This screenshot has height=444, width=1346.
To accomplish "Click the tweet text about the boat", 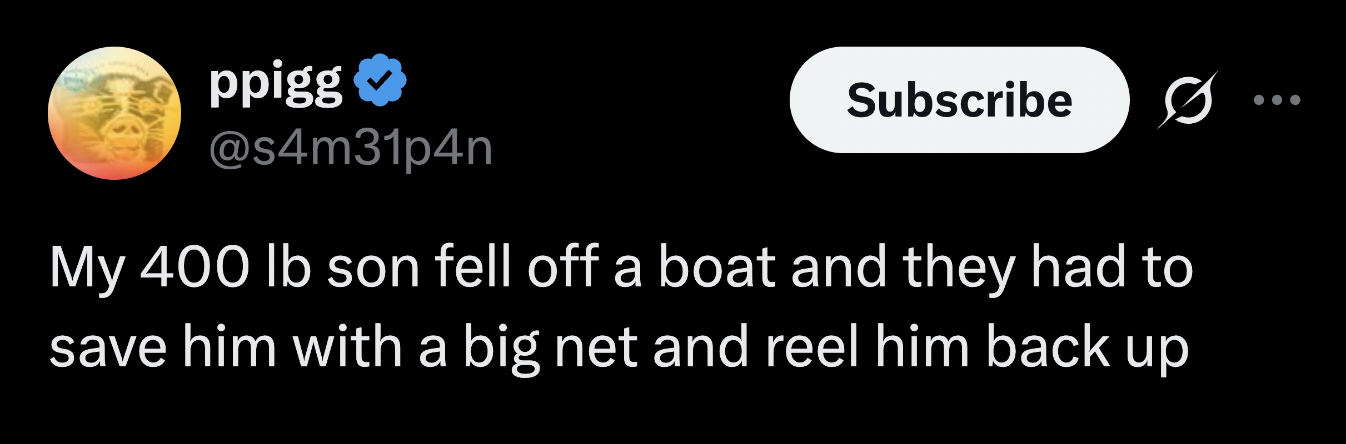I will pos(620,307).
